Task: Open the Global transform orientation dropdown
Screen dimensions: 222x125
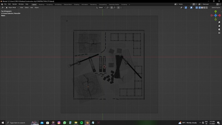Action: pos(101,7)
